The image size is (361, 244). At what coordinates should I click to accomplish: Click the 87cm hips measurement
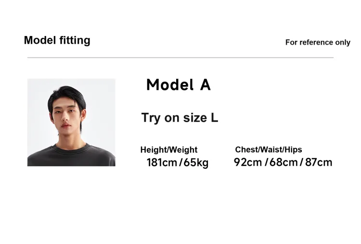pyautogui.click(x=319, y=162)
